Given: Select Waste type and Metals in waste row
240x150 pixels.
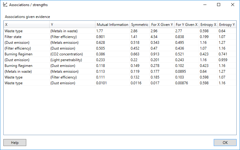Looking at the screenshot, I should click(x=14, y=31).
